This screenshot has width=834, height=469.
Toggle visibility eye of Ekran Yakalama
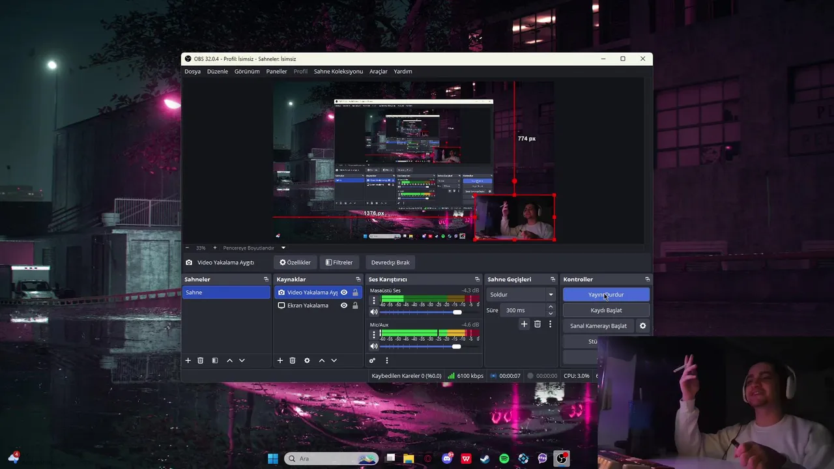tap(344, 306)
